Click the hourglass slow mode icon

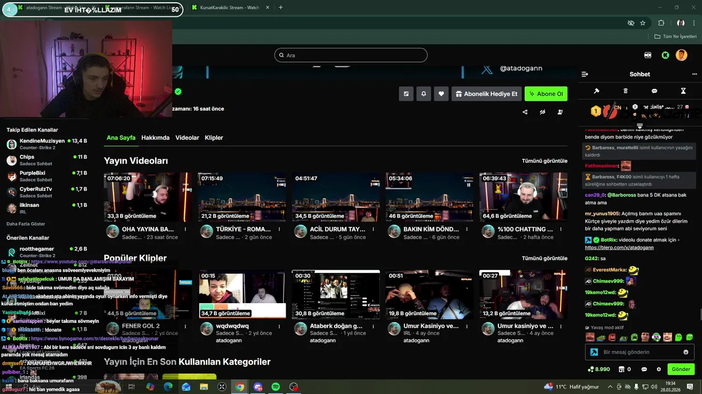683,91
